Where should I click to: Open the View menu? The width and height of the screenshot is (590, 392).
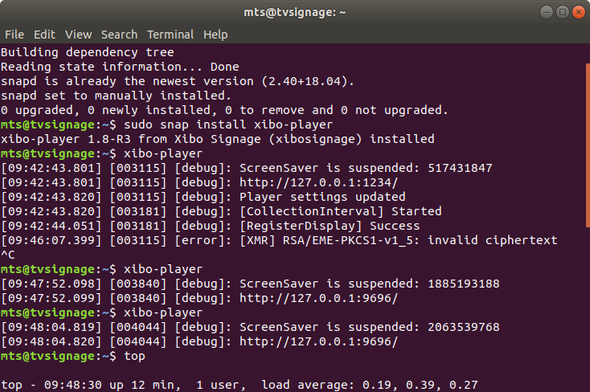click(79, 35)
